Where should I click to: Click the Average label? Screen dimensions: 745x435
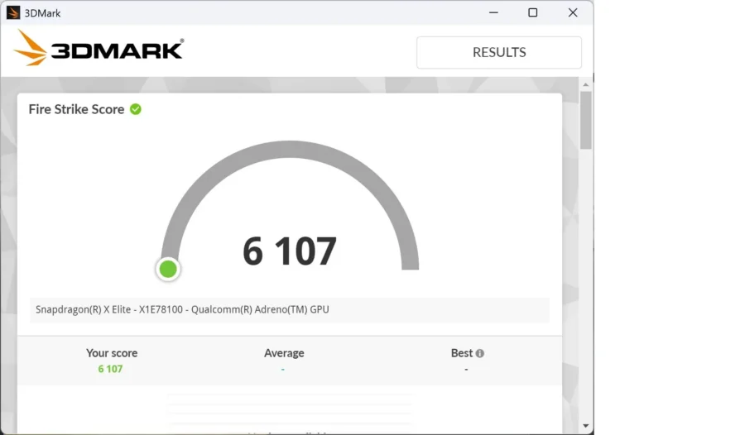click(284, 353)
